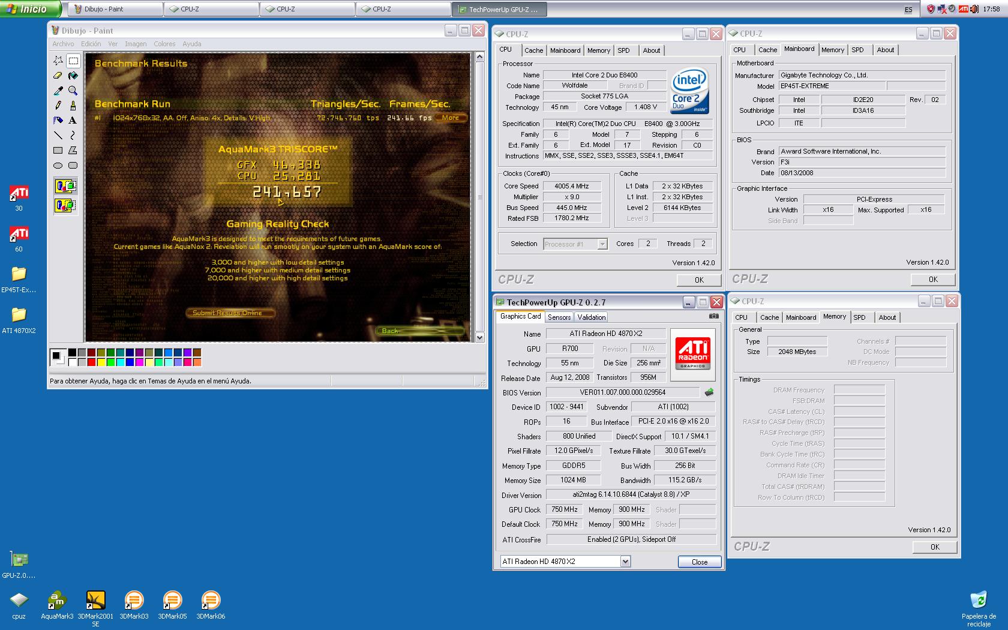Pick the Text tool in Paint

tap(73, 121)
